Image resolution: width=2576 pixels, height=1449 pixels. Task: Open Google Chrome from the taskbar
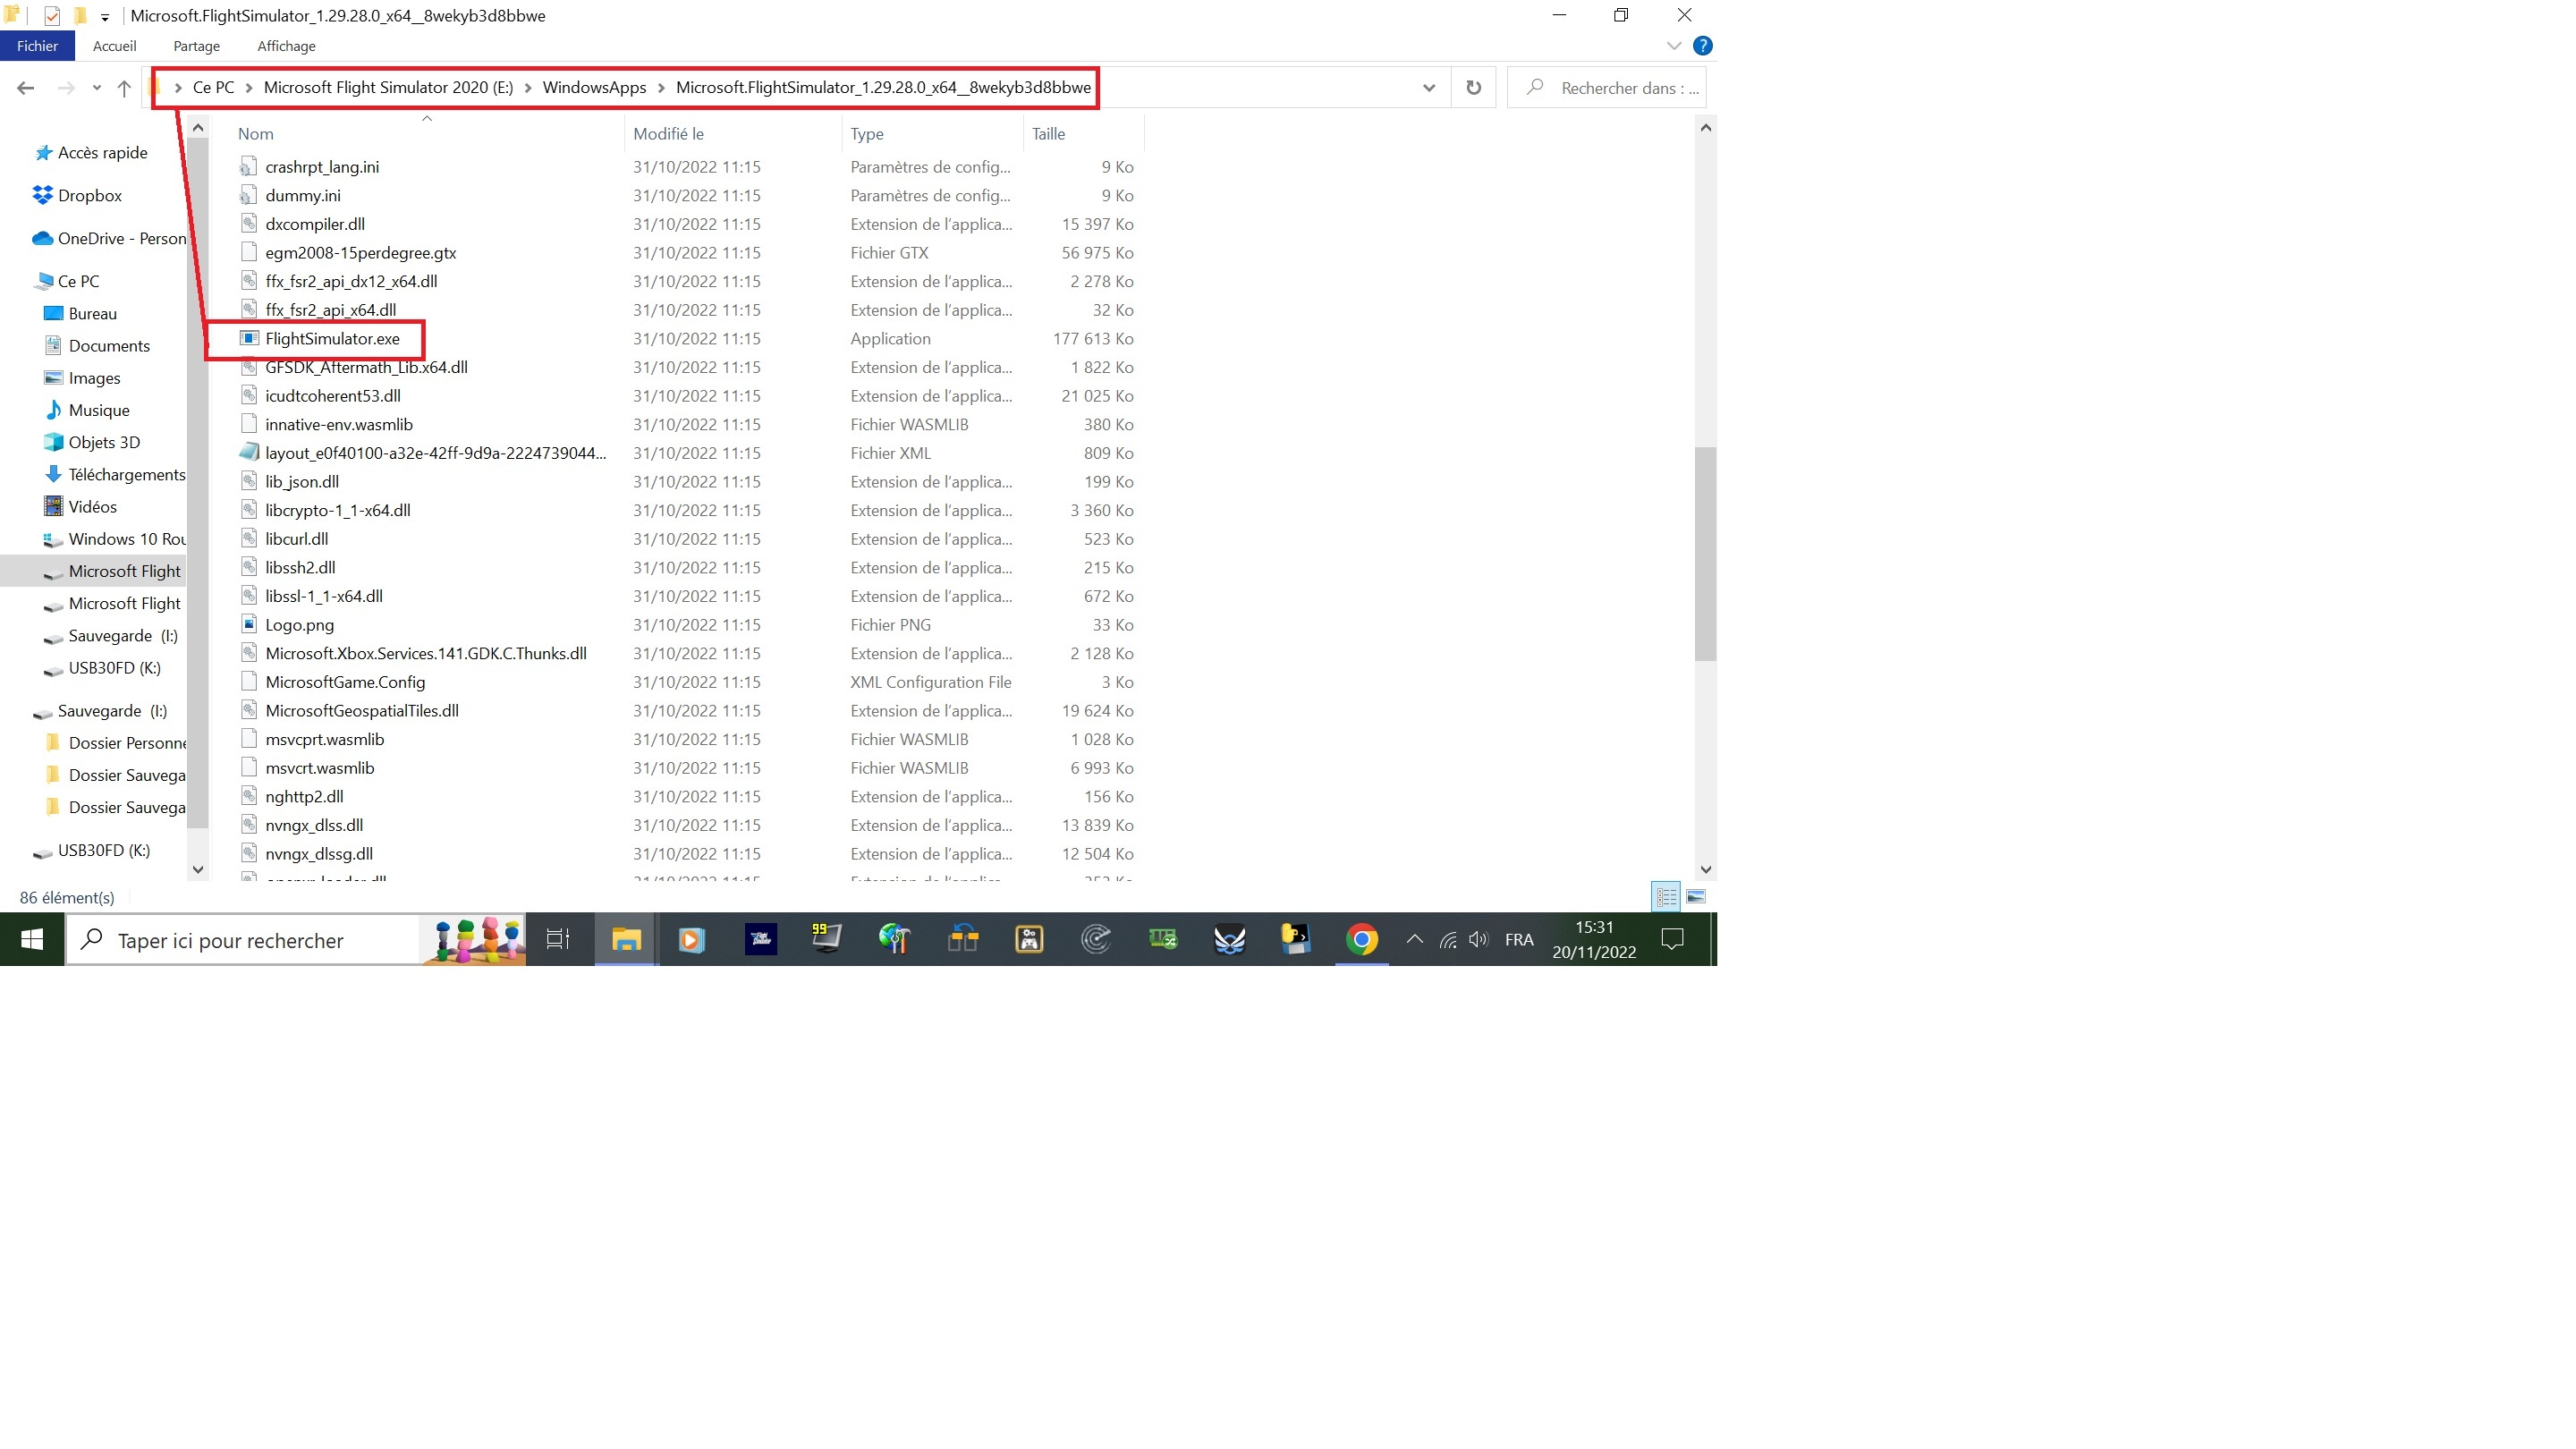pyautogui.click(x=1361, y=939)
